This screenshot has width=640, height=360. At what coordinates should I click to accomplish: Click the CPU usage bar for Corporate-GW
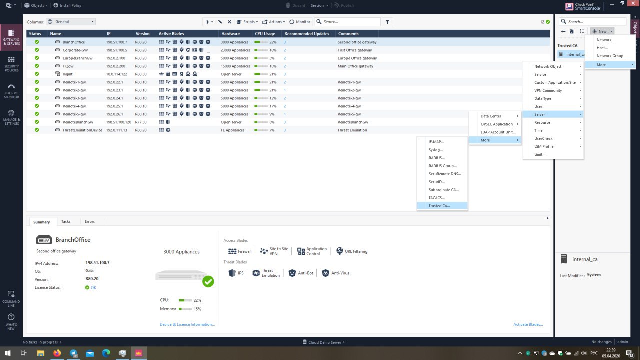point(261,50)
